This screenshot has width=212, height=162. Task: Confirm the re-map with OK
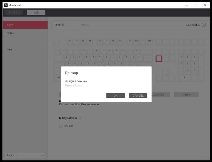[x=116, y=96]
